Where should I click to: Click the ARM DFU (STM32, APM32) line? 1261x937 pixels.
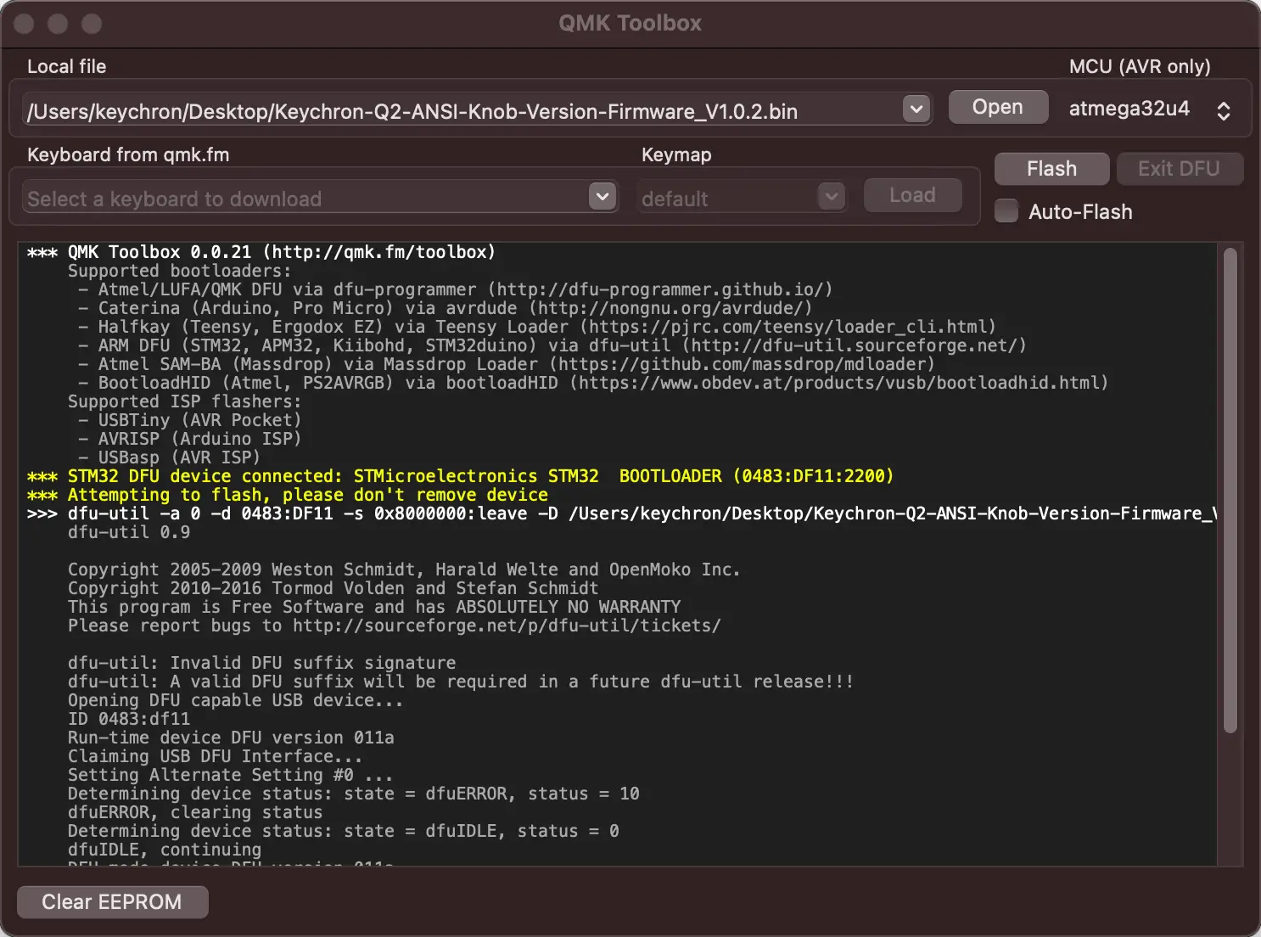[x=552, y=345]
